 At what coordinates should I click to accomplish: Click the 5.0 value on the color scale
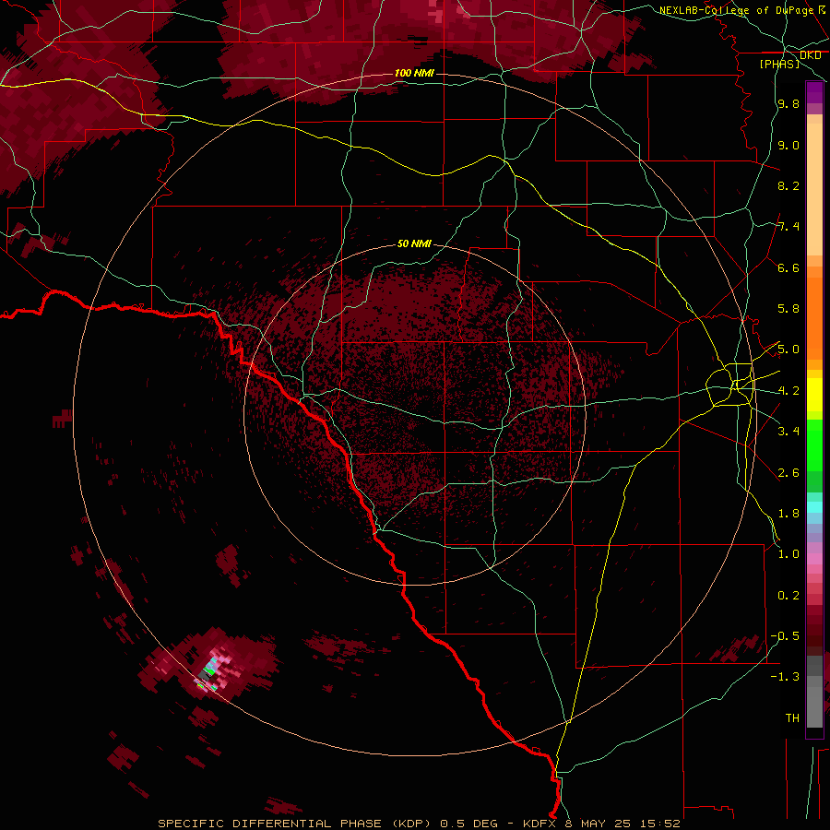[x=788, y=350]
